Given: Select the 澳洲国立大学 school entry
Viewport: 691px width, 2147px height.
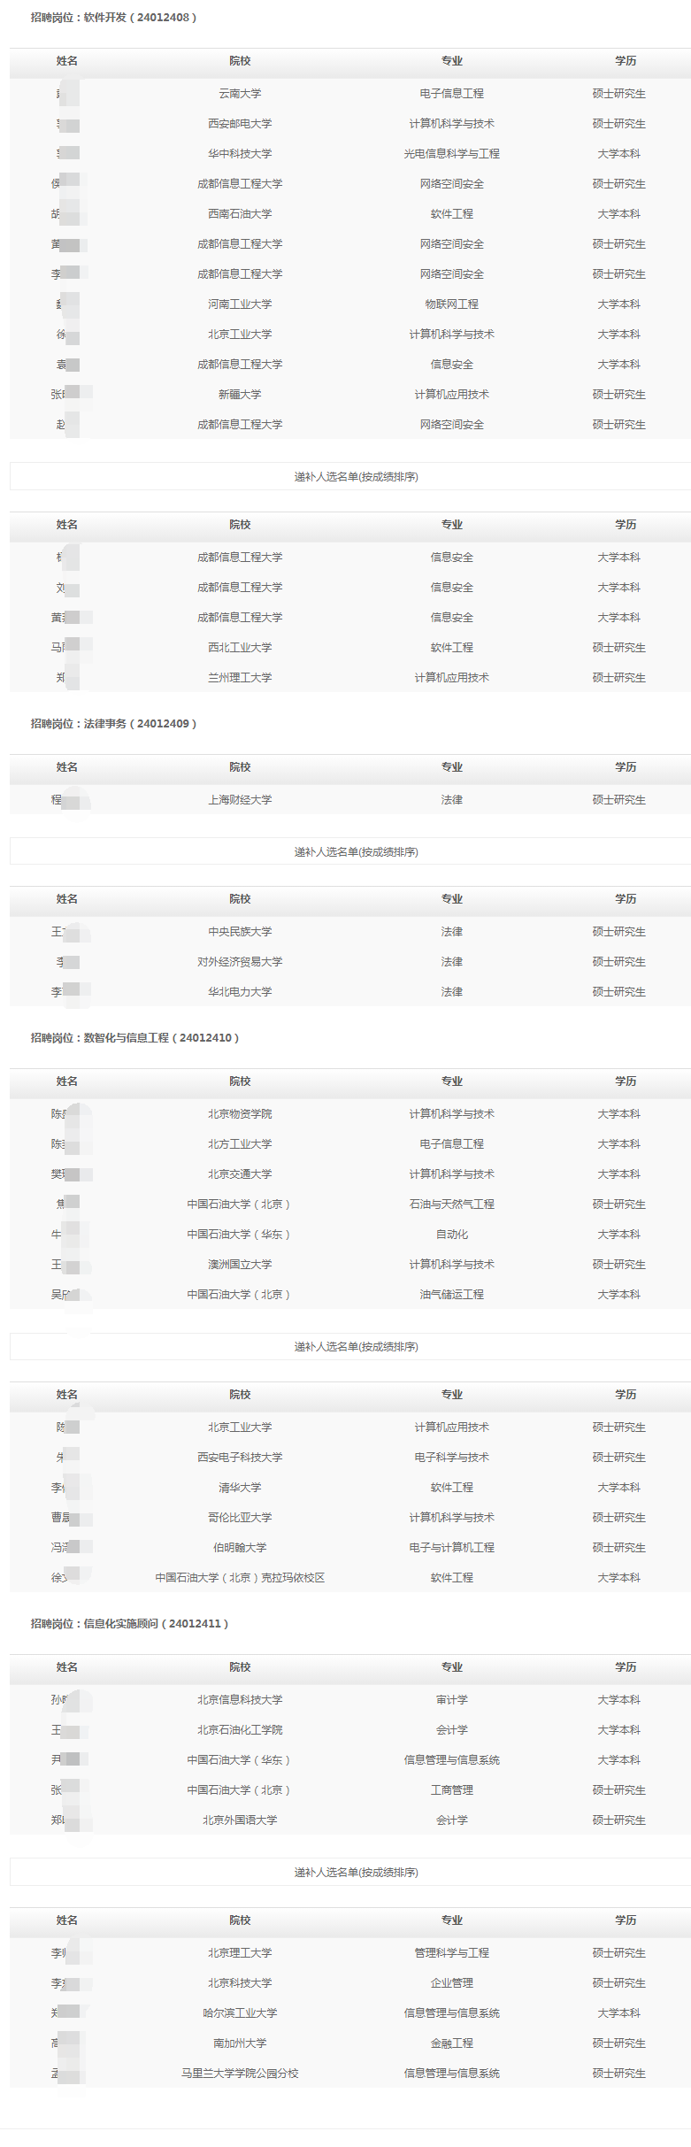Looking at the screenshot, I should pos(240,1265).
